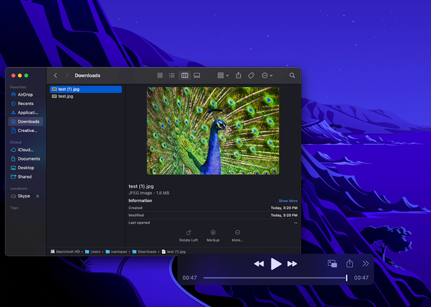The image size is (431, 307).
Task: Open iCloud Drive in the sidebar
Action: pos(25,150)
